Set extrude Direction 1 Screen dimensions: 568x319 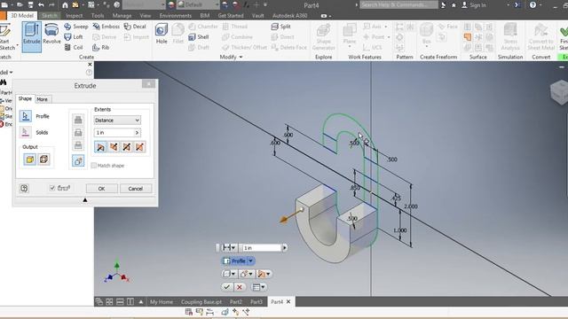click(x=100, y=147)
